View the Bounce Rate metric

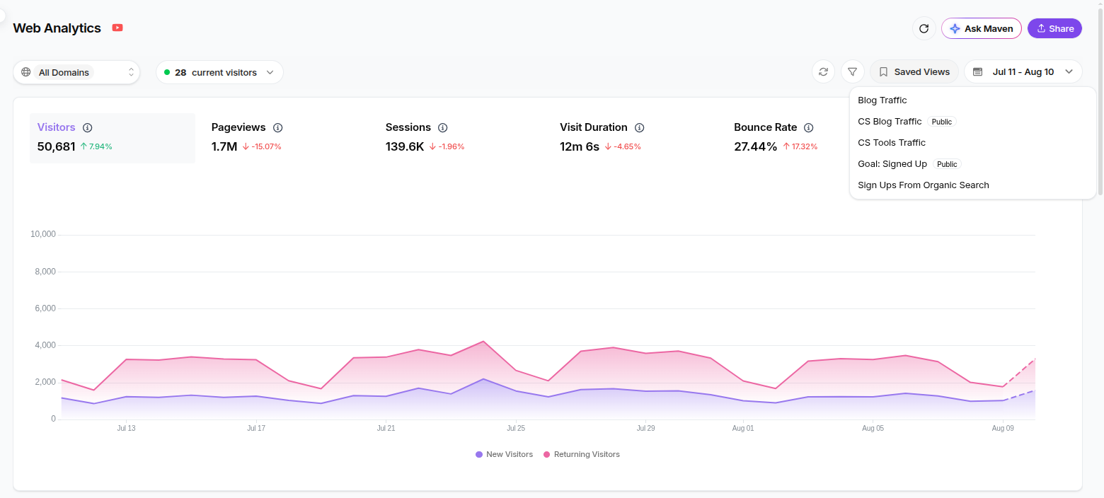point(787,138)
